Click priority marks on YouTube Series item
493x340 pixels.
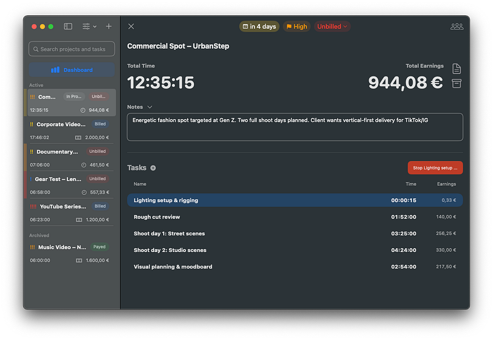point(33,207)
